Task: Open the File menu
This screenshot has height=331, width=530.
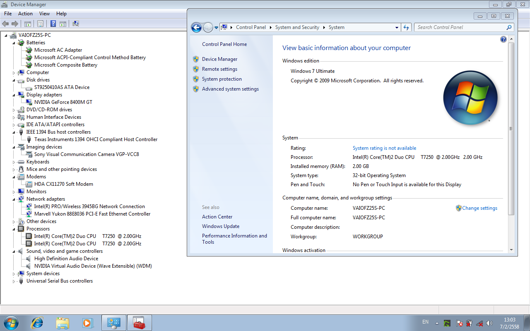Action: [8, 14]
